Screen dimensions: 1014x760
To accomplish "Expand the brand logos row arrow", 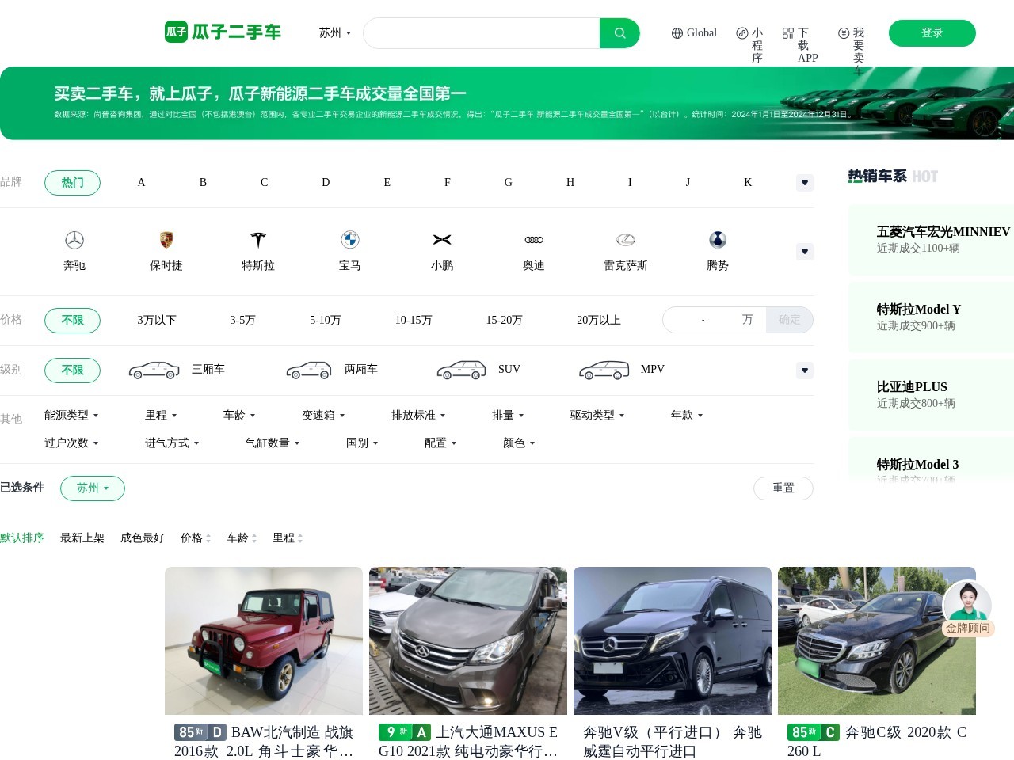I will [x=805, y=252].
